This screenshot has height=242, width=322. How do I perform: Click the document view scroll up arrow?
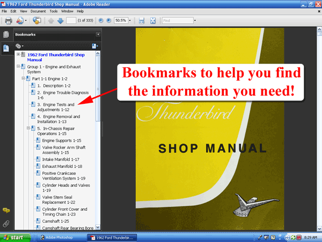(319, 30)
